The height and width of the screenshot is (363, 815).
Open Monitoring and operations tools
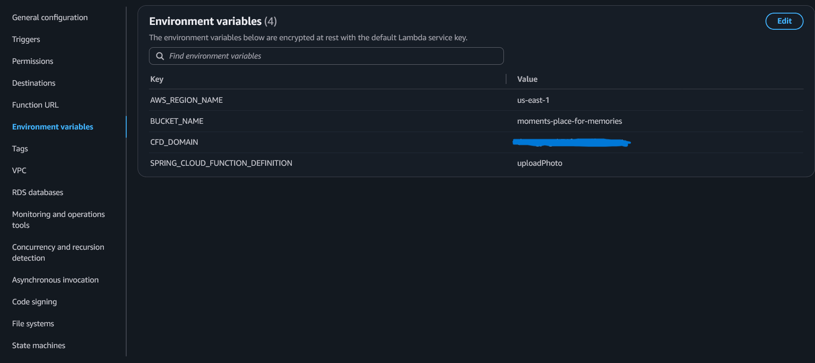pos(58,220)
